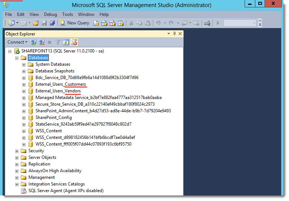
Task: Select the Databases folder
Action: [x=38, y=58]
